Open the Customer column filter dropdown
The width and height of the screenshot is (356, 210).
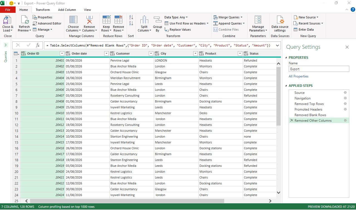tap(151, 53)
